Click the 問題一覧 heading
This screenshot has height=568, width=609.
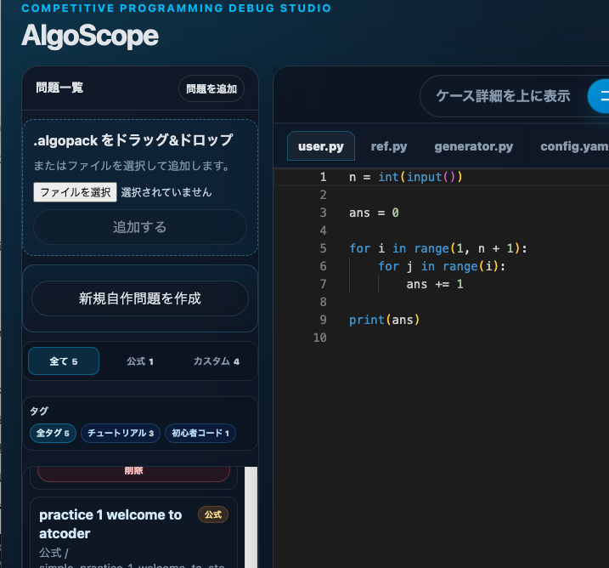tap(59, 88)
